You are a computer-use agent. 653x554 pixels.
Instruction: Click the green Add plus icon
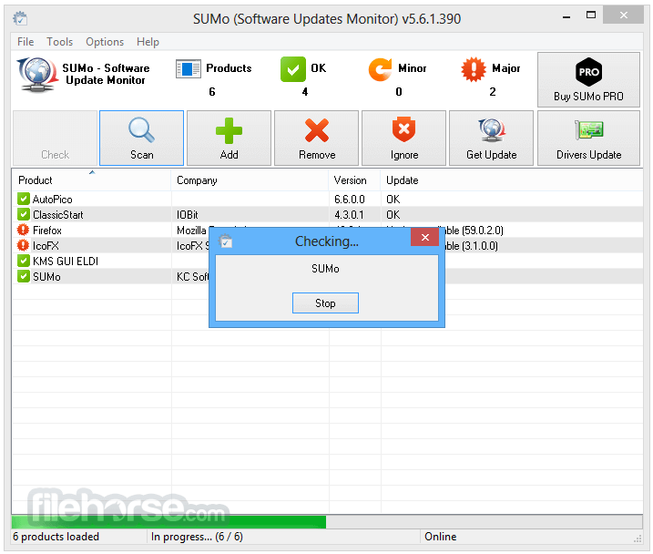coord(229,132)
